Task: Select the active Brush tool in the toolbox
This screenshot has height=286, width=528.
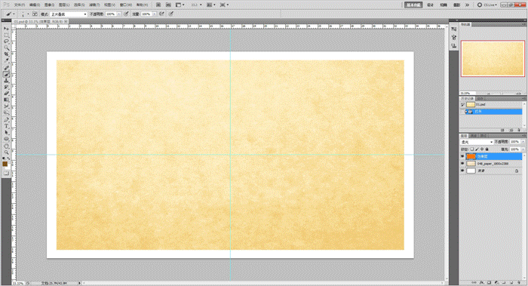Action: click(x=6, y=75)
